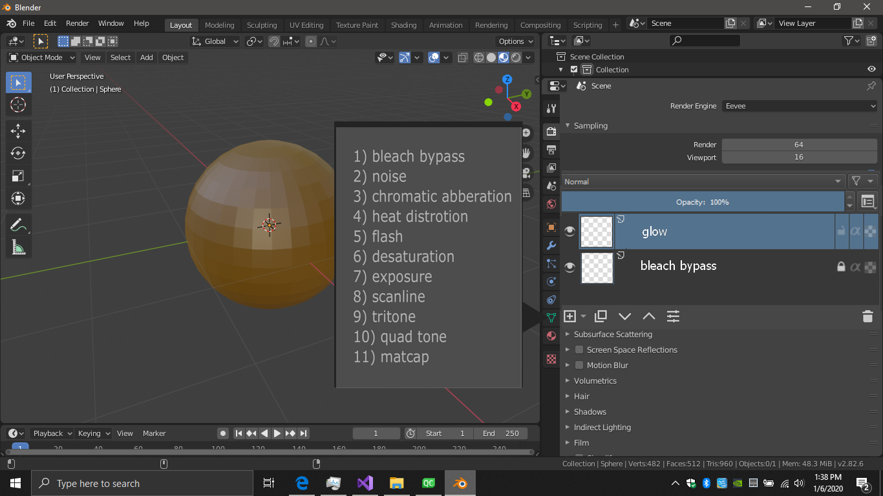The width and height of the screenshot is (883, 496).
Task: Open the Material properties tab
Action: point(551,336)
